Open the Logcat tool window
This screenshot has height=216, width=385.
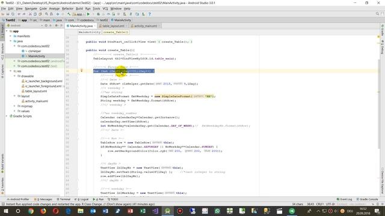(x=81, y=199)
